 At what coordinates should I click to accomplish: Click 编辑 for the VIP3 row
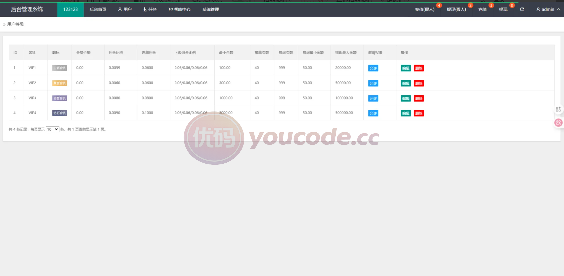pos(406,98)
